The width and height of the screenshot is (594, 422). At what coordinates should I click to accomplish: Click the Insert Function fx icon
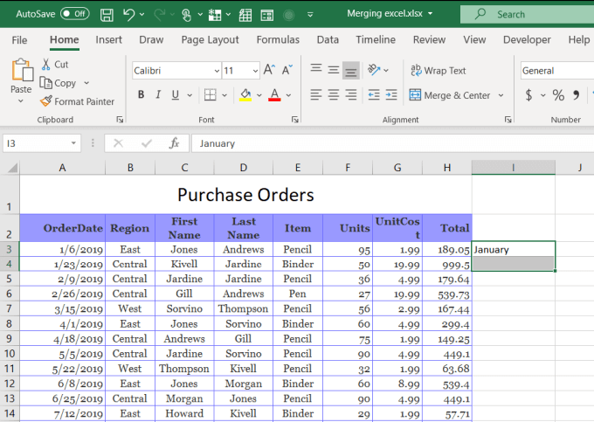(174, 143)
